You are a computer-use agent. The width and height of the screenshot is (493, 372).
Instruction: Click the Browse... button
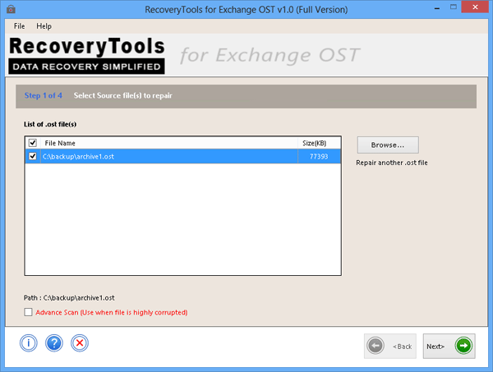388,145
